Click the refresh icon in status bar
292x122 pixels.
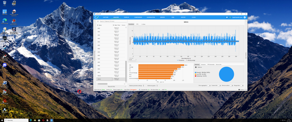[140, 89]
